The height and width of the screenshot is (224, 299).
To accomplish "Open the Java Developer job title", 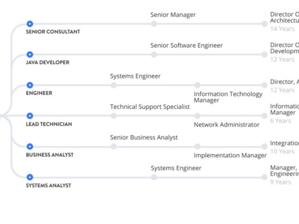I will [48, 62].
